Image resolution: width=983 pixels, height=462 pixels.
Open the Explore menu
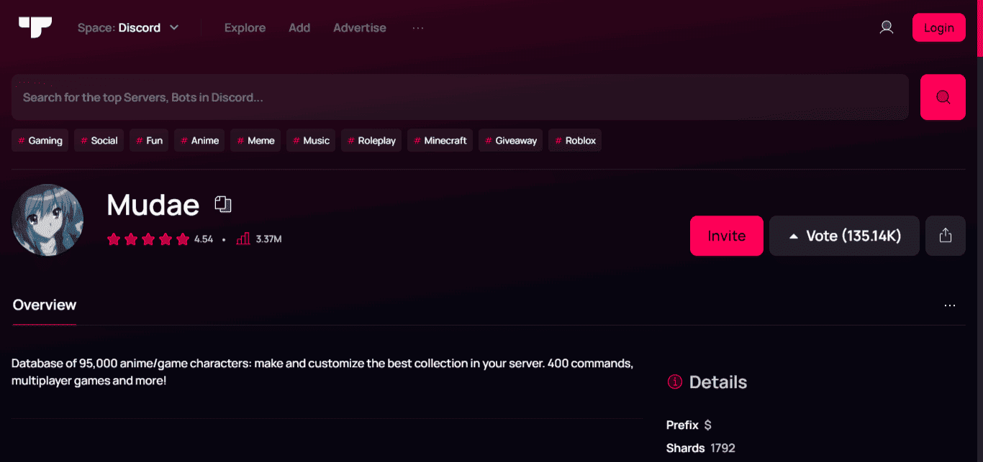coord(245,28)
